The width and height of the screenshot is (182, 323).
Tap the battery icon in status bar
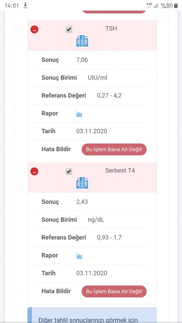tap(176, 5)
